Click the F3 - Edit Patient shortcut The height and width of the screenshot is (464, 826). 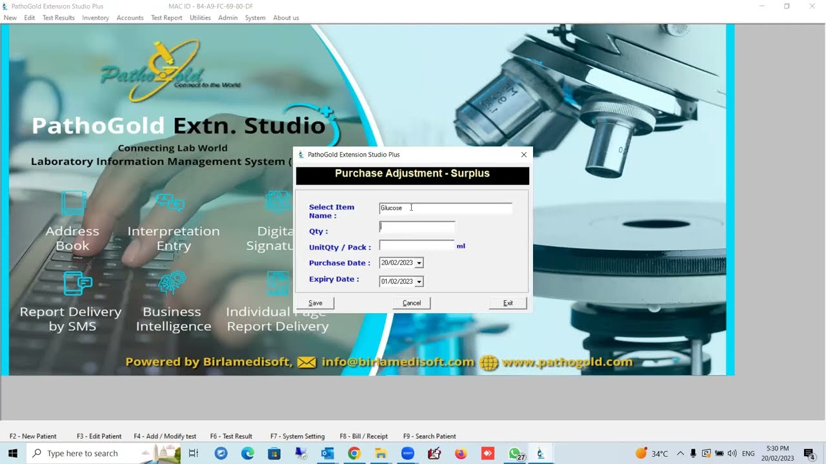pos(99,436)
